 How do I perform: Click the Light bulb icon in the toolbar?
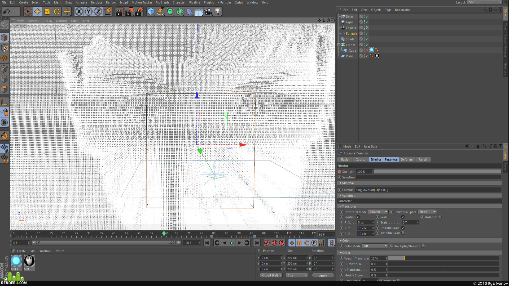(218, 12)
